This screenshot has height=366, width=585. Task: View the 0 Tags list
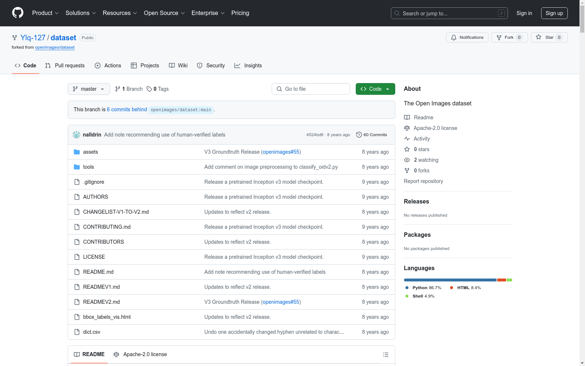[158, 89]
